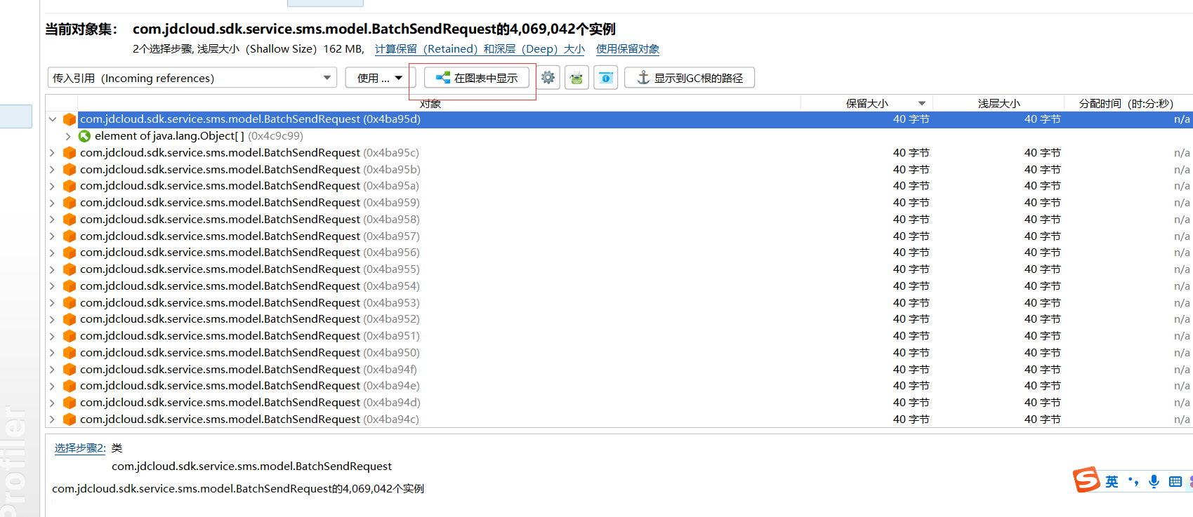
Task: Select BatchSendRequest (0x4ba958) row text
Action: 250,220
